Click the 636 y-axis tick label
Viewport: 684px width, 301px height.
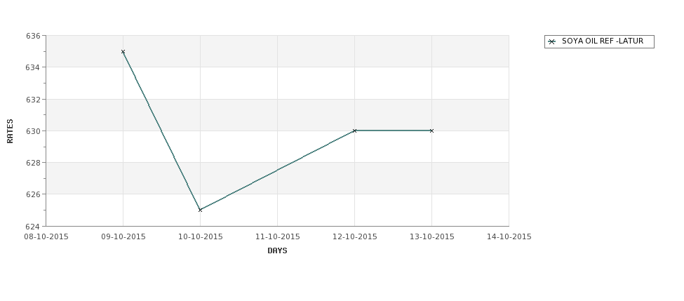click(x=33, y=36)
